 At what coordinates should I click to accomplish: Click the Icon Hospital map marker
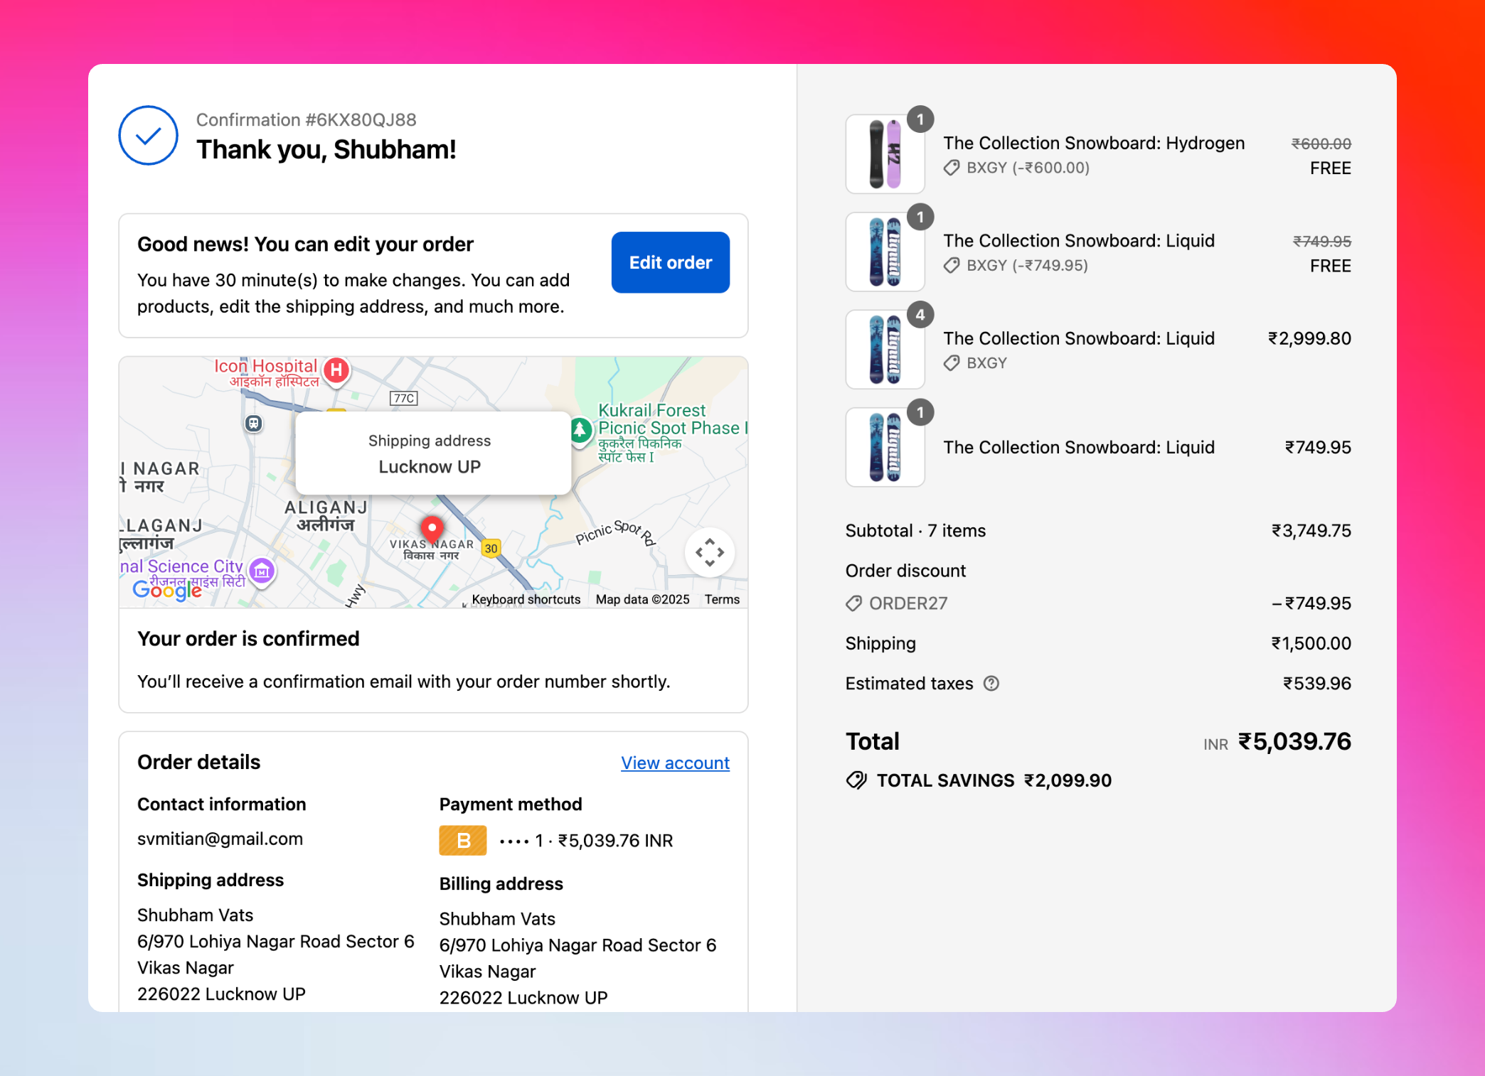point(336,370)
